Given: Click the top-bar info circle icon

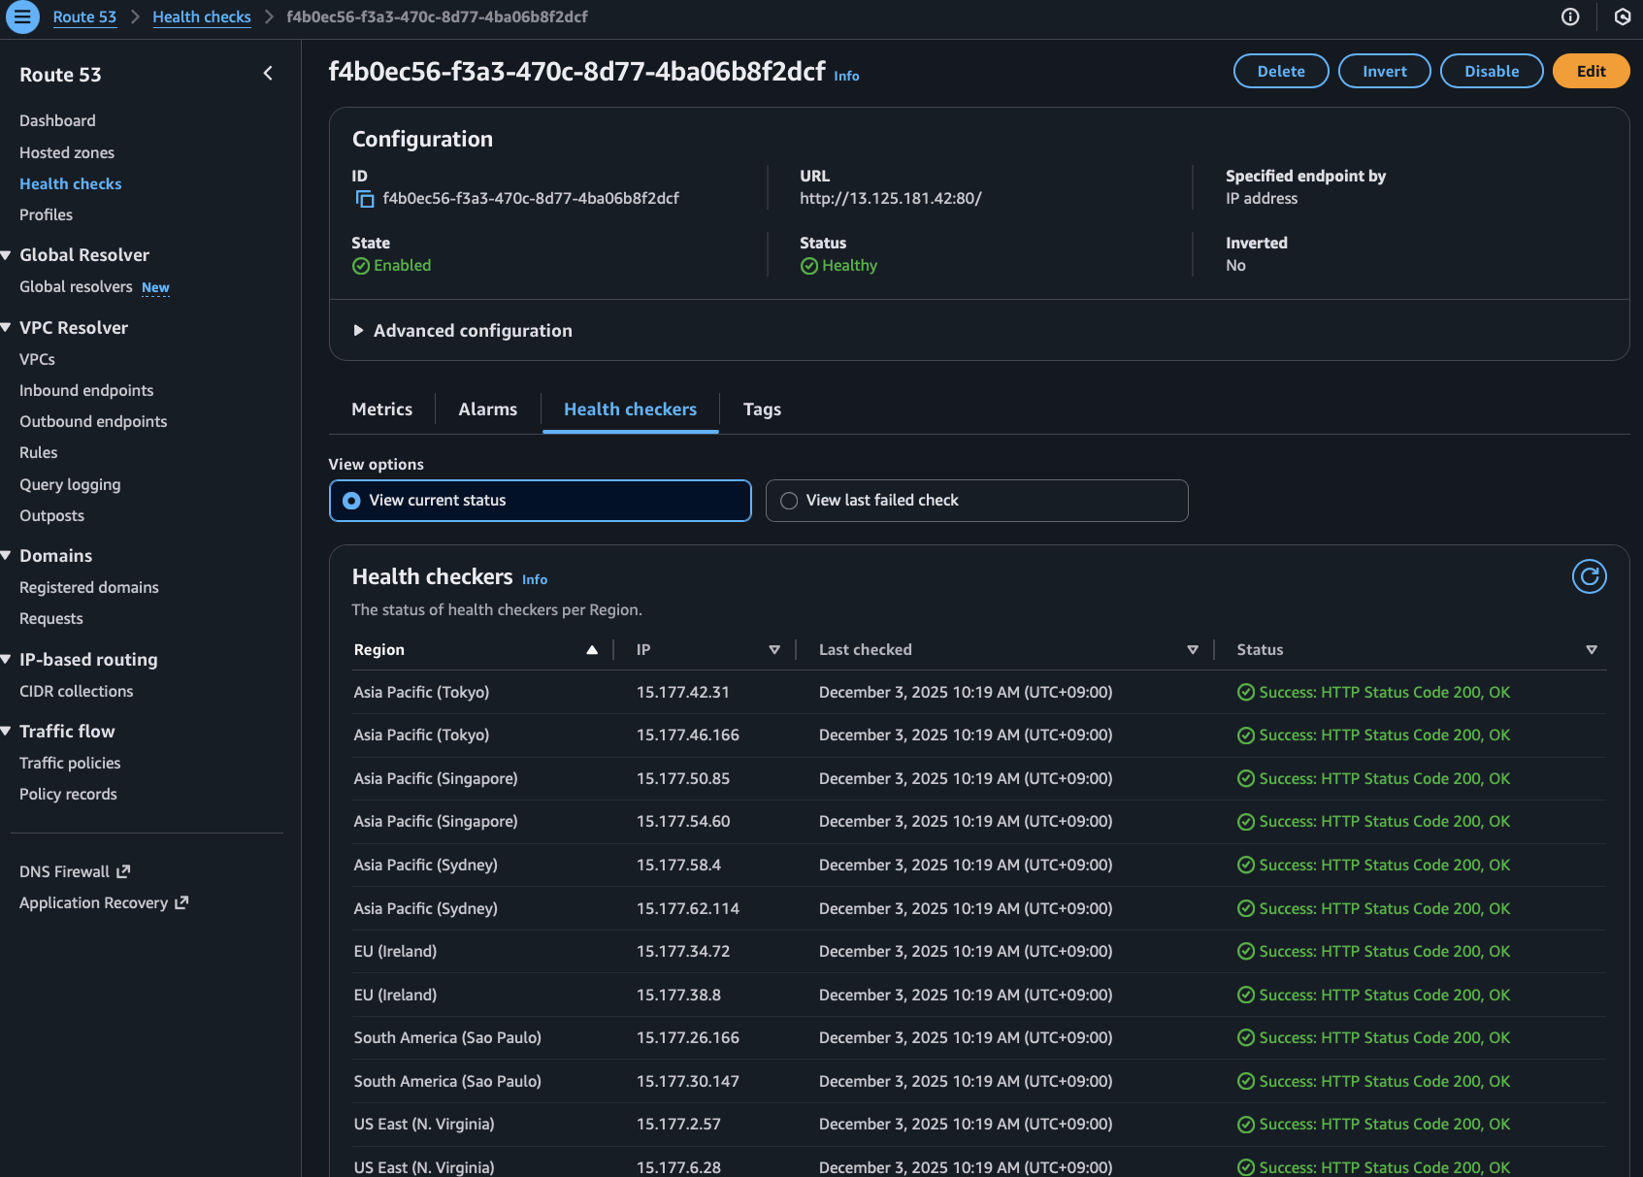Looking at the screenshot, I should coord(1570,17).
